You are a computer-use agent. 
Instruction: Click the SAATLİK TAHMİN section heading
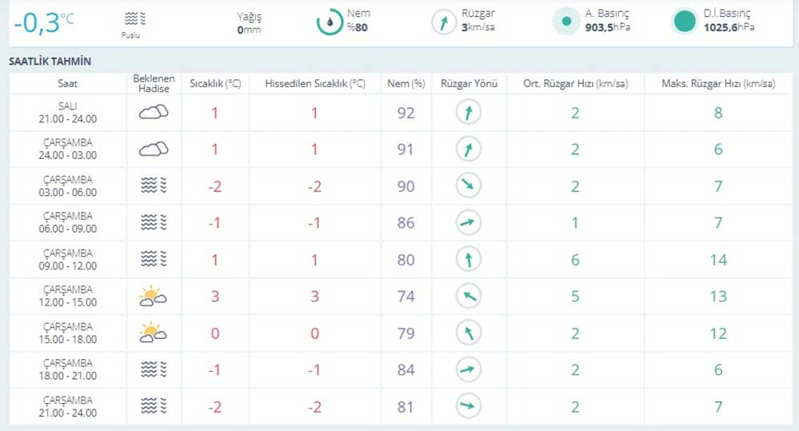50,62
